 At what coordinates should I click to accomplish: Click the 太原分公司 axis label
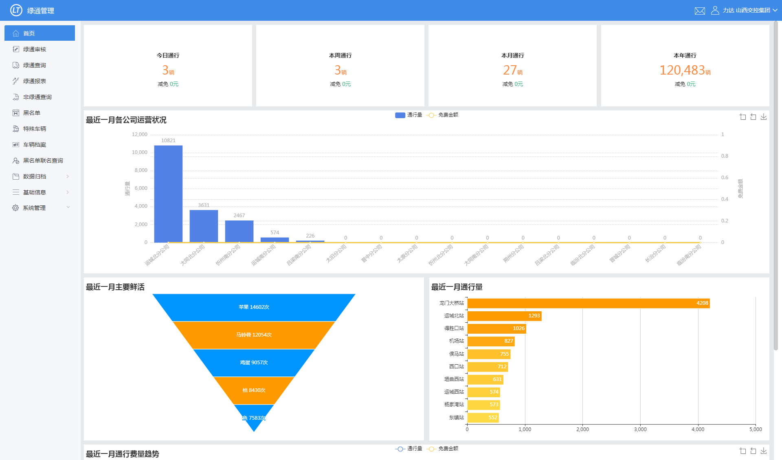click(407, 253)
